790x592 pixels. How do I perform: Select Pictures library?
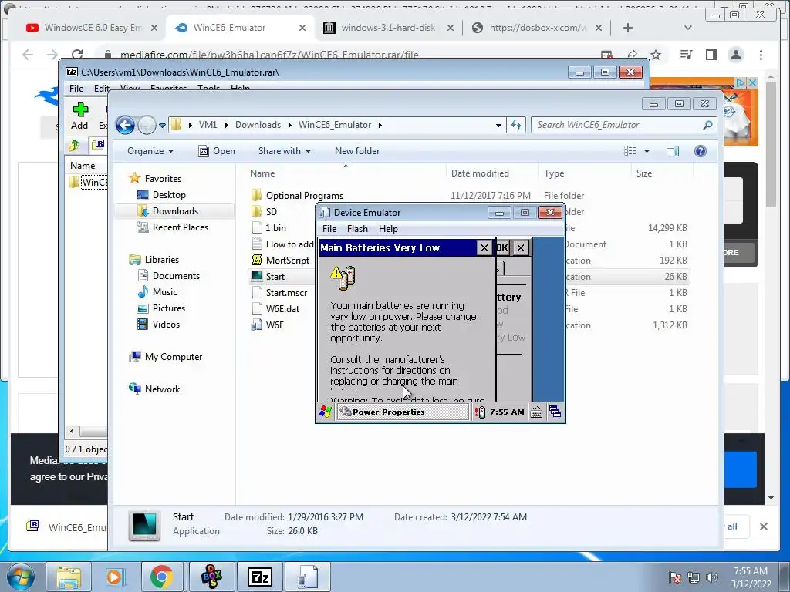(x=169, y=308)
